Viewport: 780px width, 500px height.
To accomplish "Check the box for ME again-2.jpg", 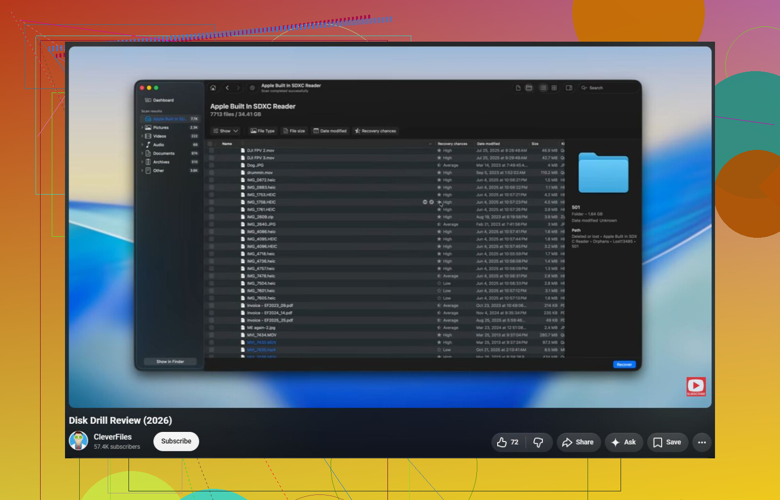I will point(211,328).
